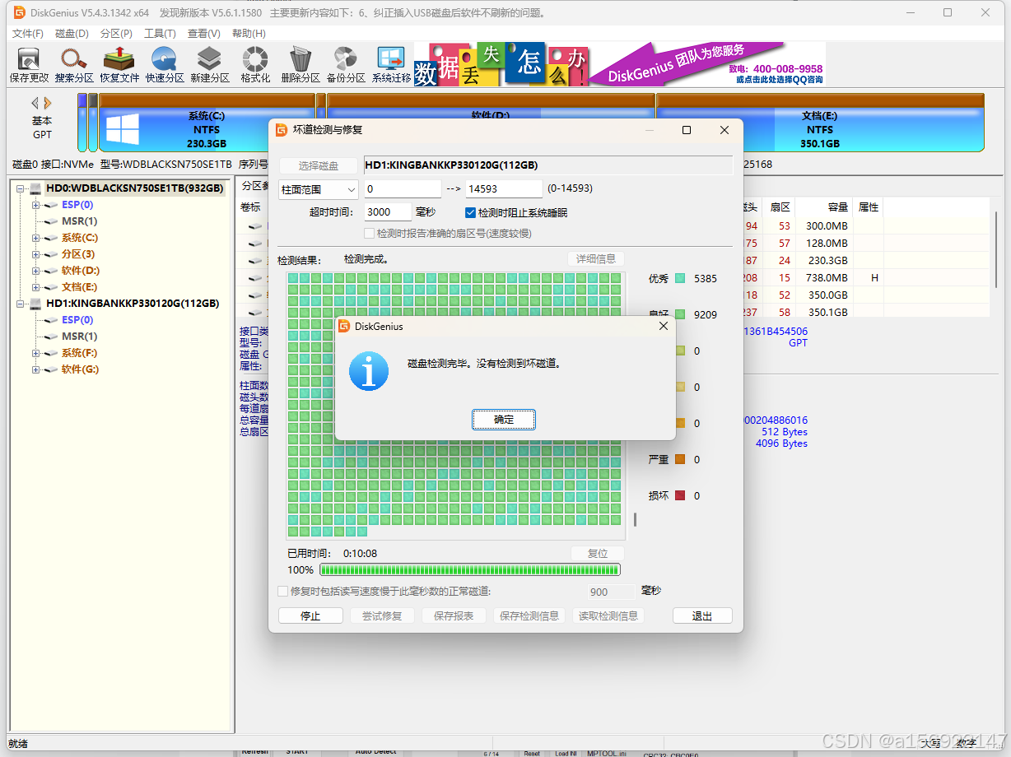Launch 恢复文件 from the toolbar
Viewport: 1011px width, 757px height.
point(119,64)
